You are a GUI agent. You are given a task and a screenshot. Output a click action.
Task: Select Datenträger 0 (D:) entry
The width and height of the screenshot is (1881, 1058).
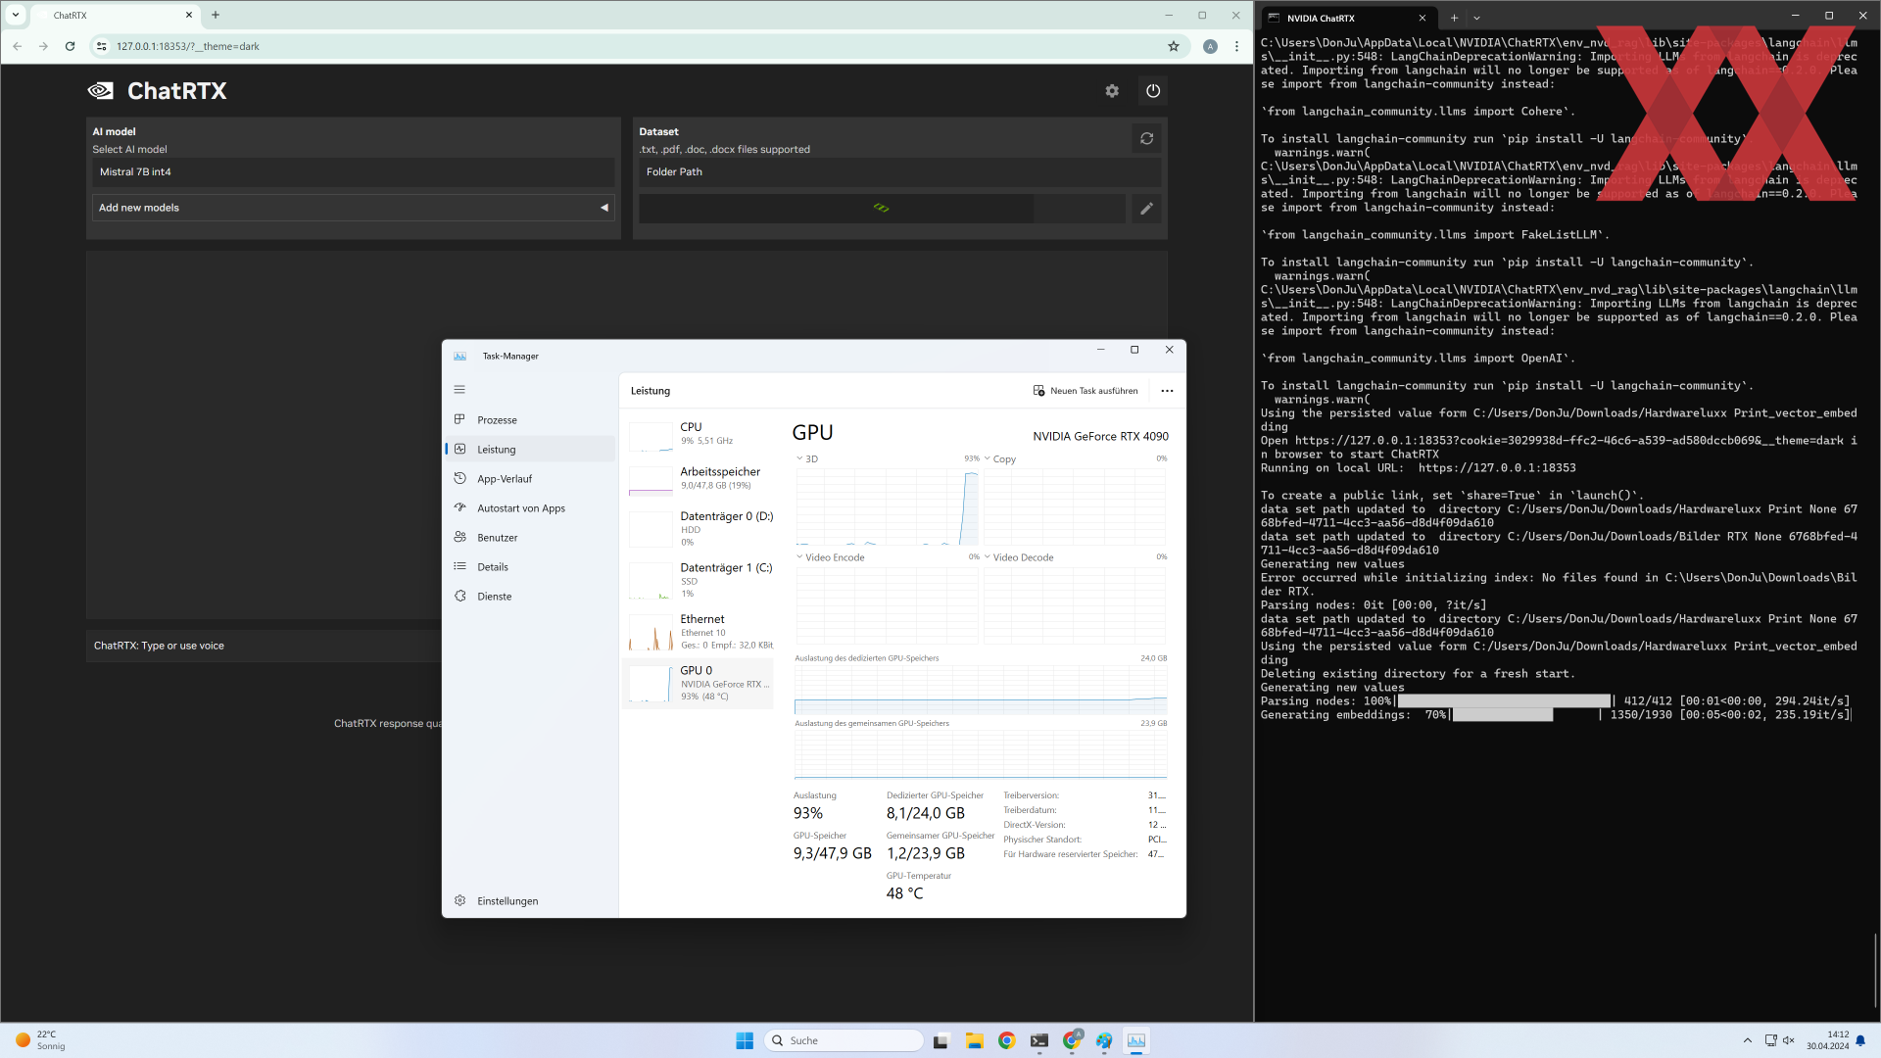pos(699,529)
